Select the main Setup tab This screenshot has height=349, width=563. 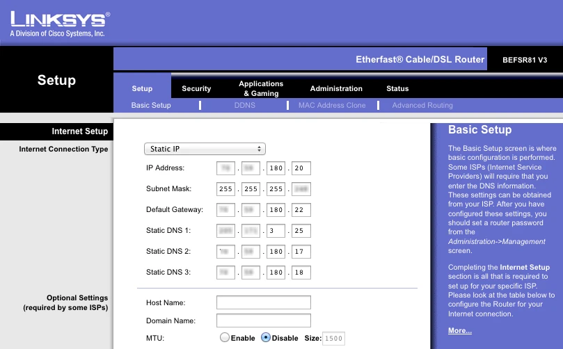pos(142,89)
